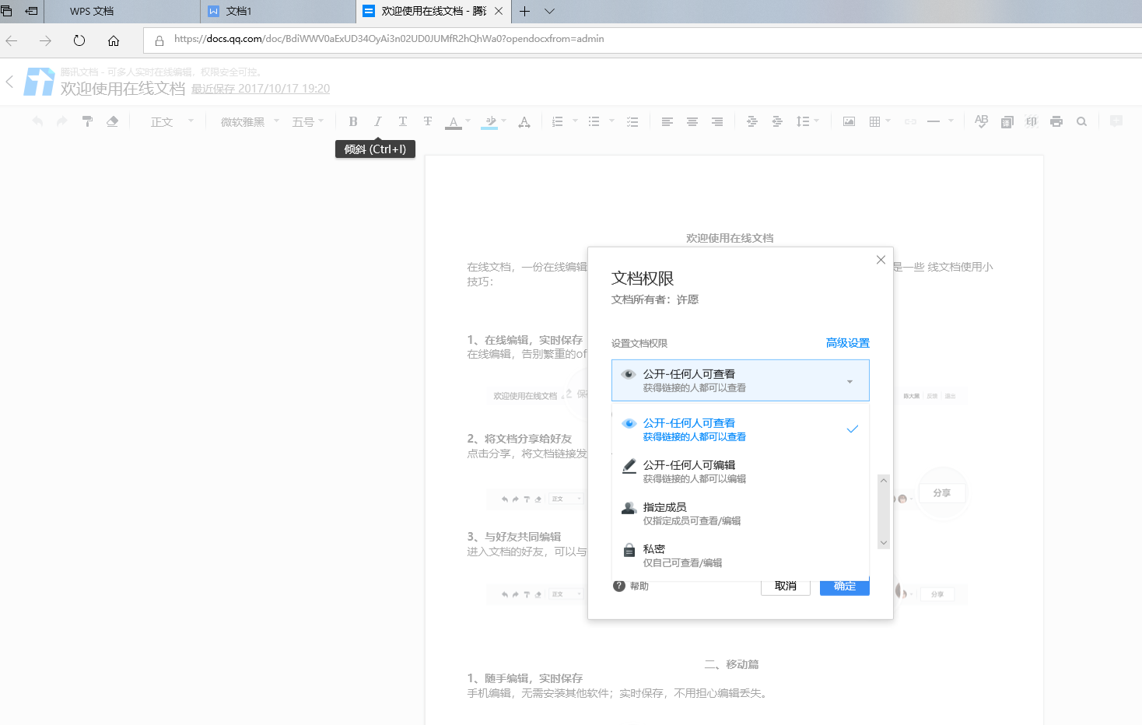Select the format painter tool

[x=87, y=121]
